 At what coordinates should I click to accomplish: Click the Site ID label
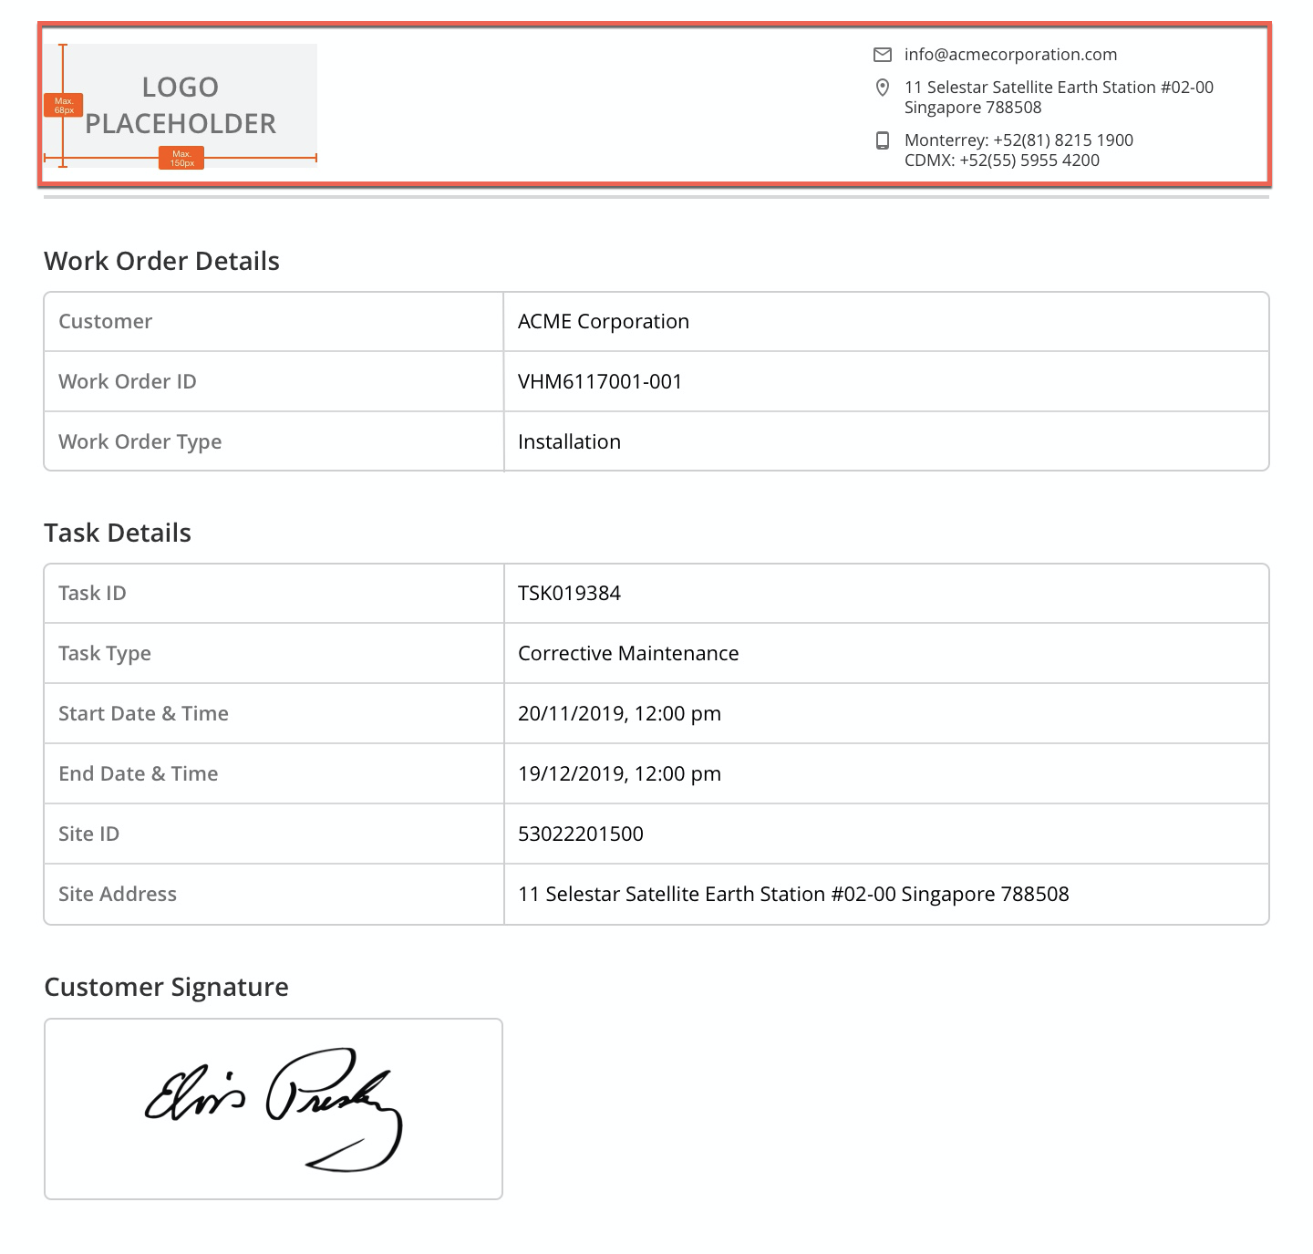(x=88, y=834)
